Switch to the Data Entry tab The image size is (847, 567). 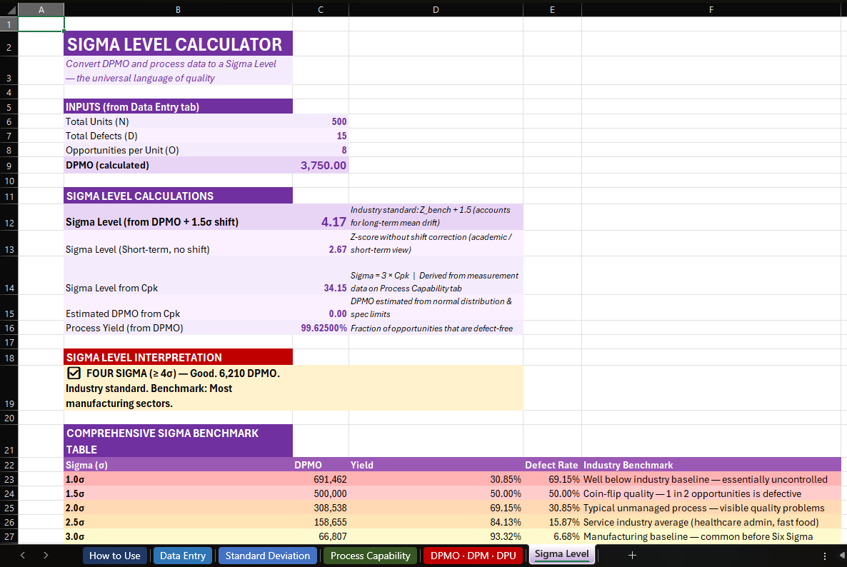pos(182,555)
